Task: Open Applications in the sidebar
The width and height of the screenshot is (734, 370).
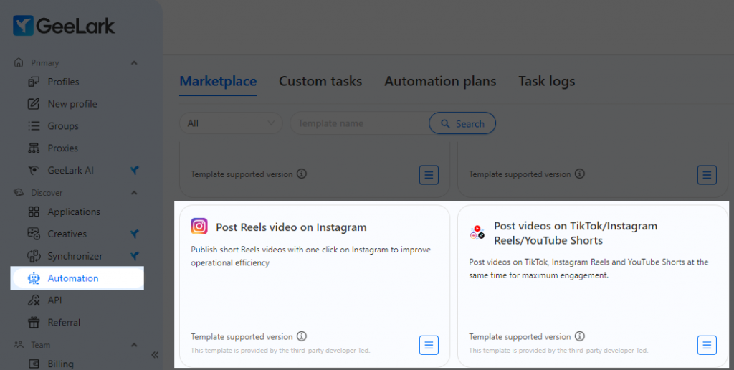Action: 74,212
